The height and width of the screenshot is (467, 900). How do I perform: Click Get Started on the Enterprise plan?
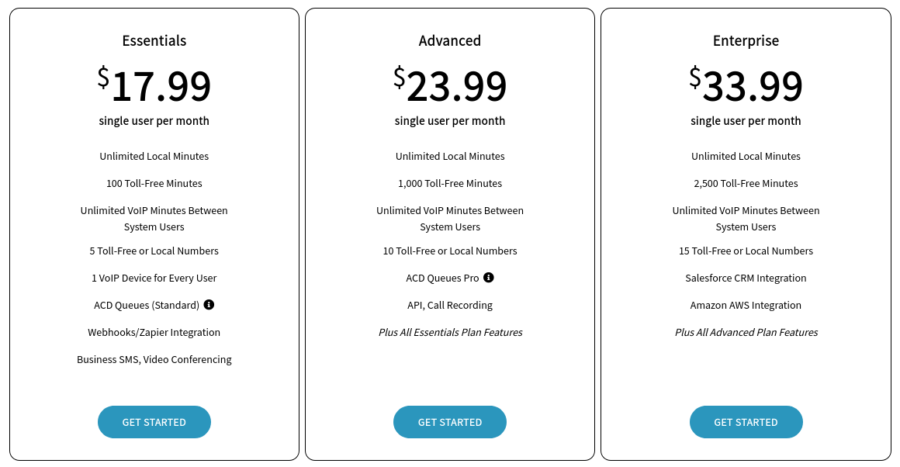coord(746,422)
